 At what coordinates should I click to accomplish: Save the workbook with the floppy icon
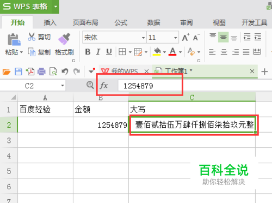18,71
